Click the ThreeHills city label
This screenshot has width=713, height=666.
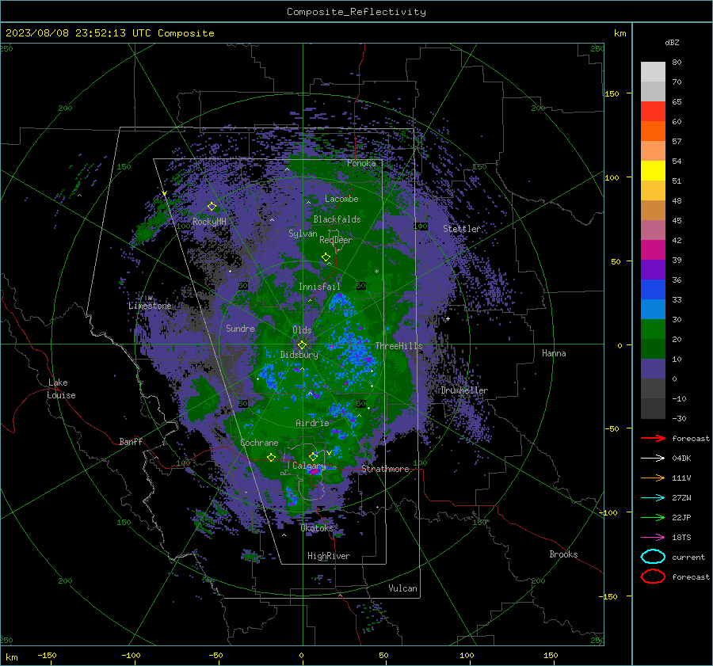(x=398, y=346)
